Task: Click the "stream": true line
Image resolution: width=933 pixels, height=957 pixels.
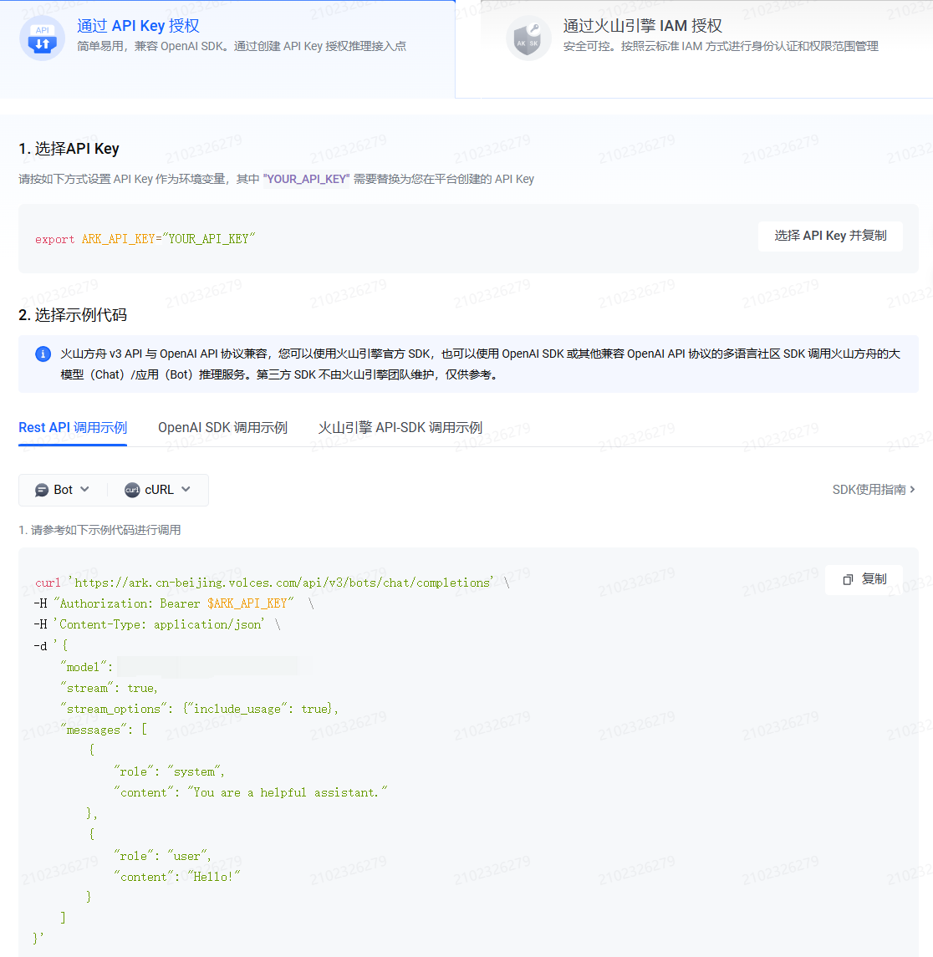Action: pos(110,689)
